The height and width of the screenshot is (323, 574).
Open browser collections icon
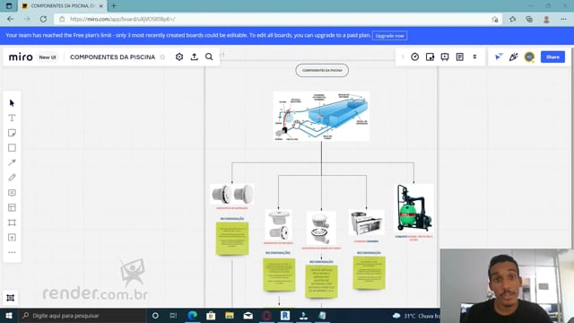click(x=529, y=19)
